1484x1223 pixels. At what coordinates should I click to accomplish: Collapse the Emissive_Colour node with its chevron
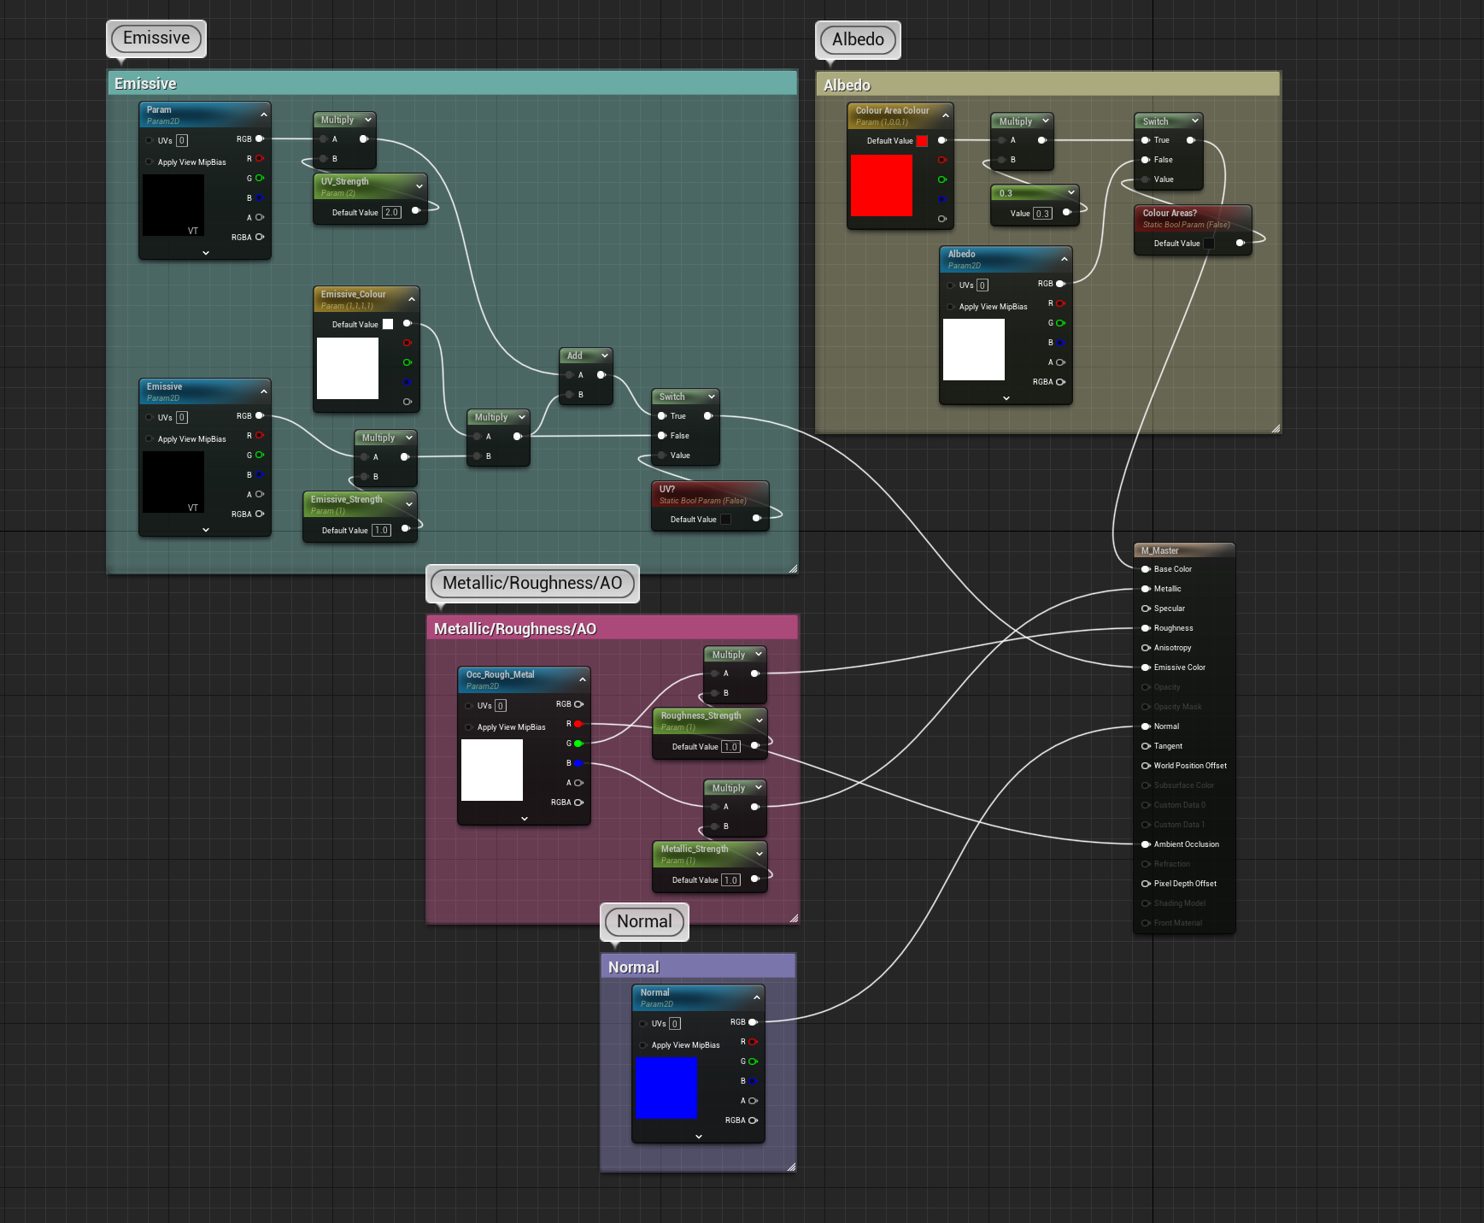click(x=412, y=299)
